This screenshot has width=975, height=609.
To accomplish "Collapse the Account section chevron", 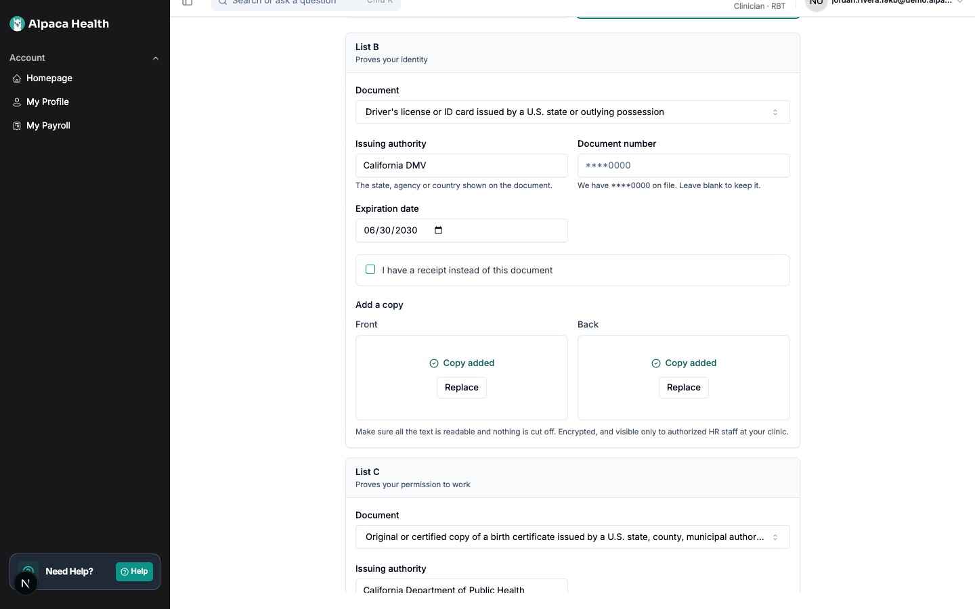I will click(x=156, y=58).
